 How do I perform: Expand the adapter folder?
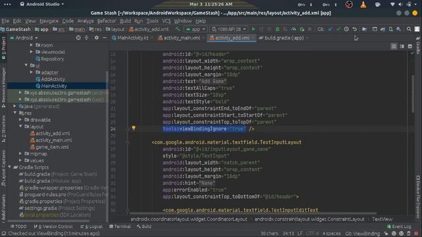point(32,72)
